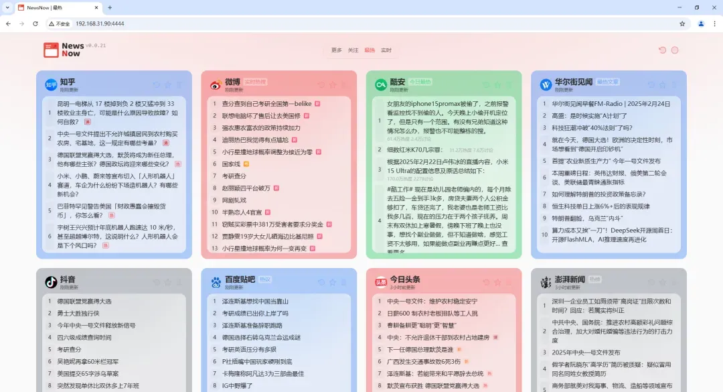This screenshot has width=723, height=392.
Task: Open a new browser tab
Action: (x=110, y=7)
